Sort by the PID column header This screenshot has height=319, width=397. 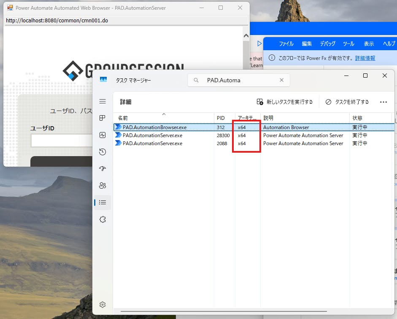224,118
